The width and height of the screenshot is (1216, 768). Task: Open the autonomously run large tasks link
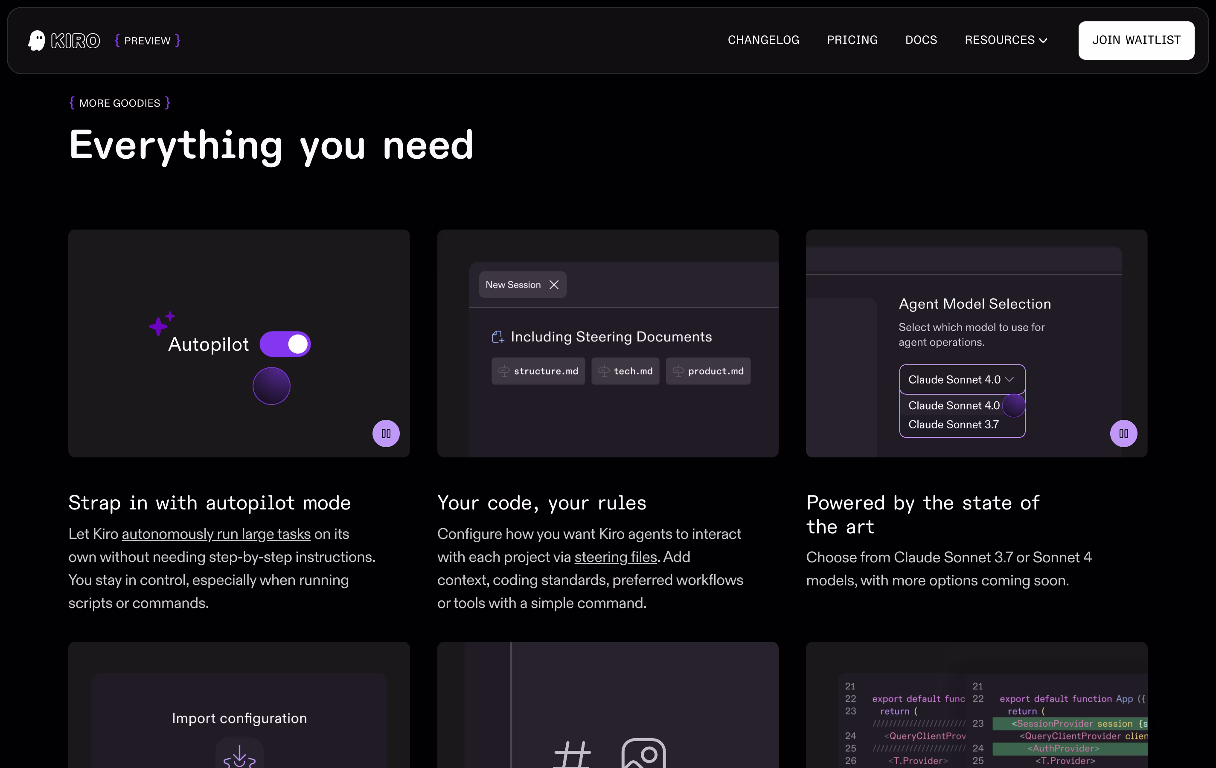click(216, 534)
